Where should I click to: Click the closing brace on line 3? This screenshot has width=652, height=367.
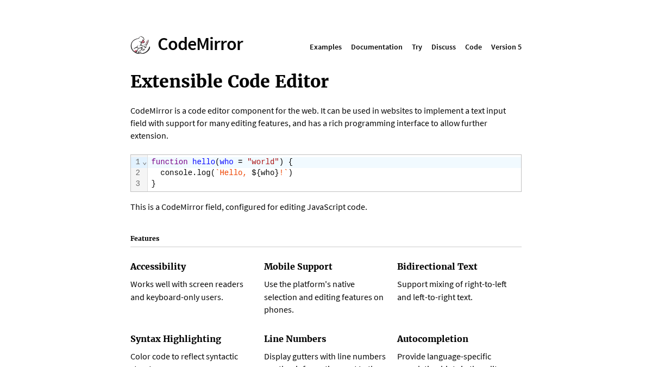[153, 184]
